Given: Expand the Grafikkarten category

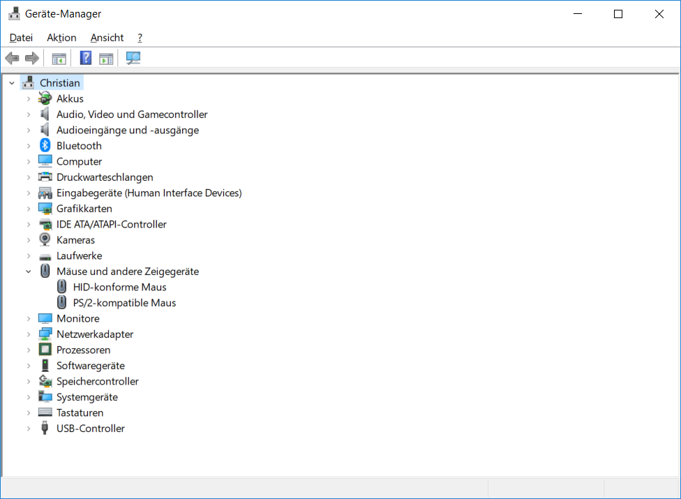Looking at the screenshot, I should pyautogui.click(x=29, y=209).
